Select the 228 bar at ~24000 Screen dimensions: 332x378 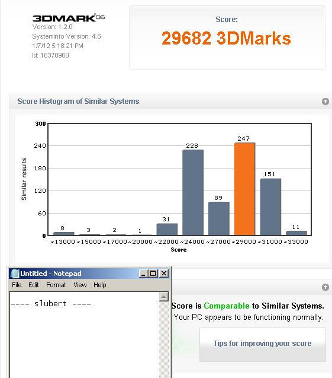pyautogui.click(x=193, y=193)
